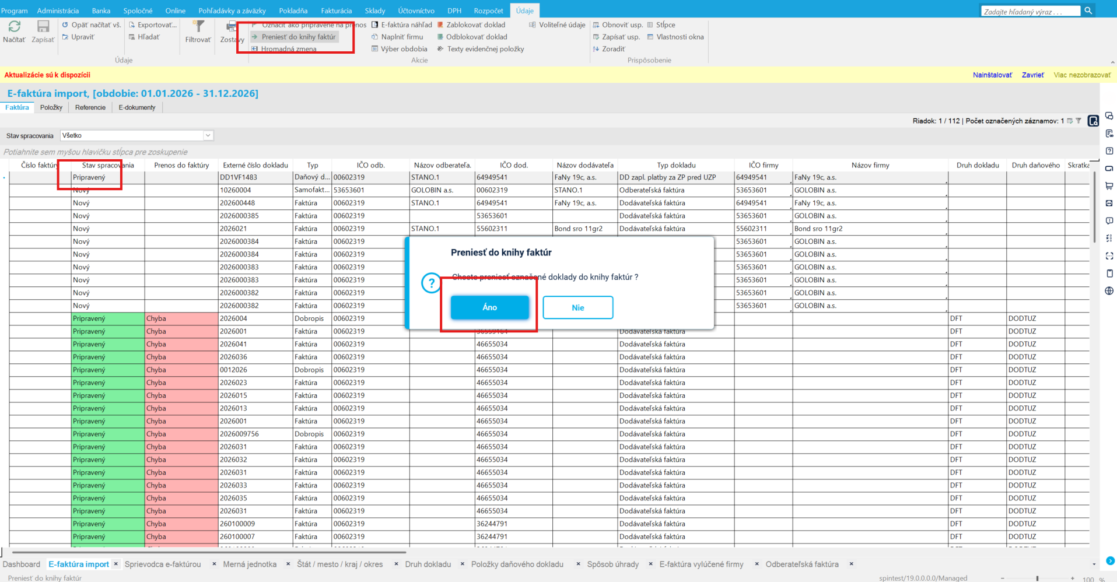Click the clipboard sidebar icon

click(x=1109, y=274)
